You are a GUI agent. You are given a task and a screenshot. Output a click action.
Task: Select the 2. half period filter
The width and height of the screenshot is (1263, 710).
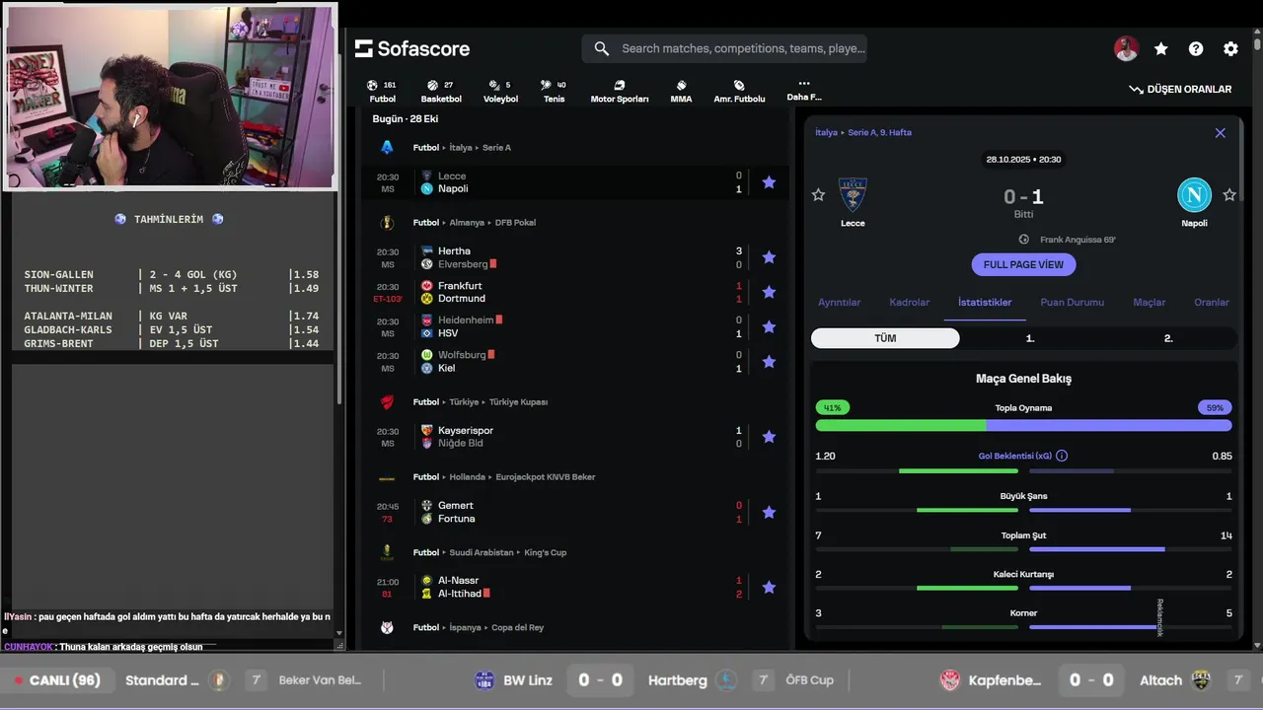tap(1168, 338)
